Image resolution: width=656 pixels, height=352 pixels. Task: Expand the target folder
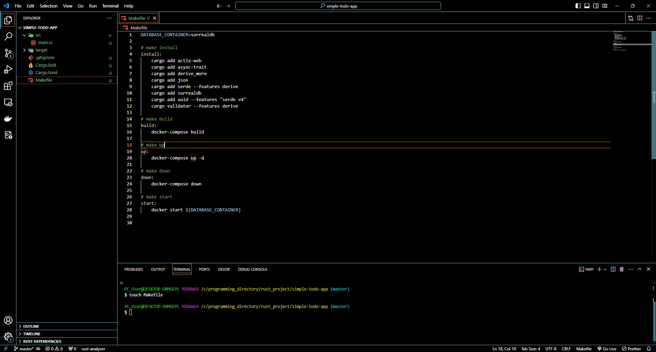click(x=24, y=50)
